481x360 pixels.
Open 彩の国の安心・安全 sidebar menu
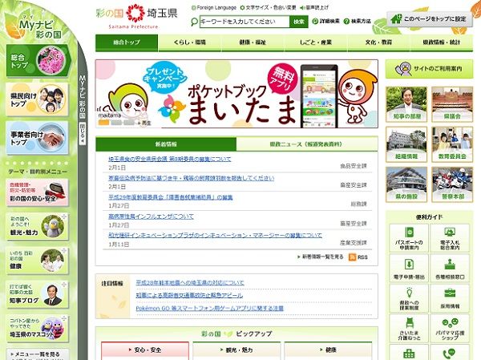37,192
